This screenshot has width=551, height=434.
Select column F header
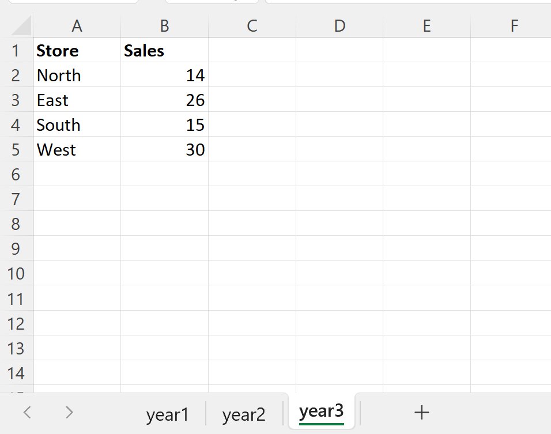tap(514, 25)
